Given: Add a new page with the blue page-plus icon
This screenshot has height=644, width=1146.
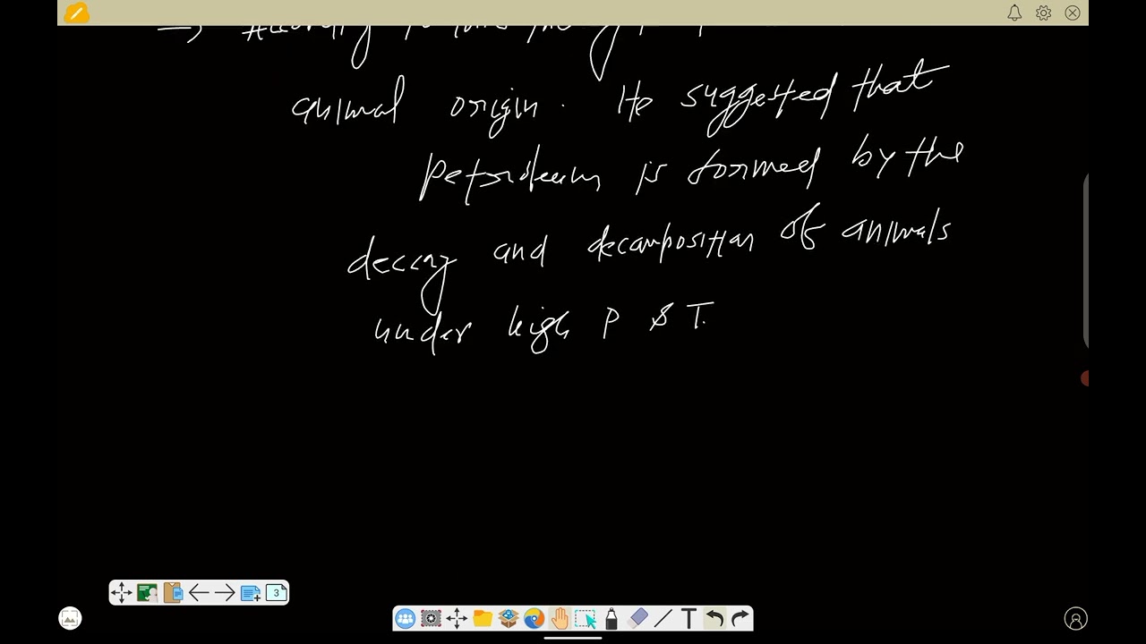Looking at the screenshot, I should [250, 592].
